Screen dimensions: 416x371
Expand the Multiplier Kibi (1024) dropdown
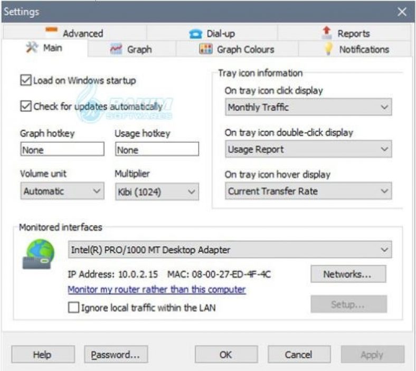click(157, 192)
